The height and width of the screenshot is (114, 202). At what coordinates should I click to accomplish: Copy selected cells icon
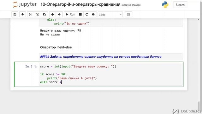click(x=38, y=14)
